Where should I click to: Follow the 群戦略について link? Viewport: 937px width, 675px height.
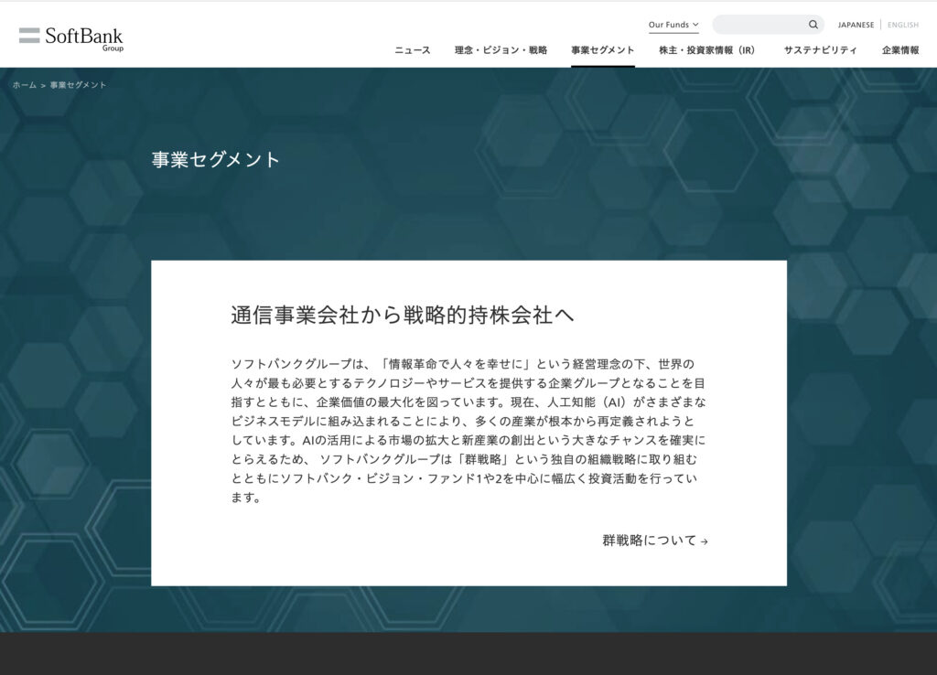[655, 541]
